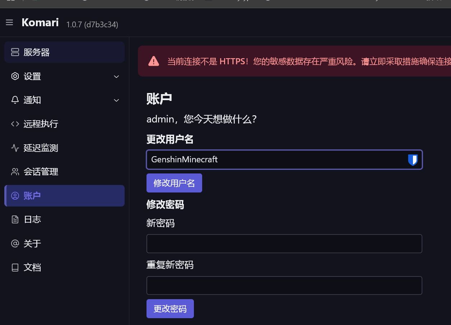Open 远程执行 via its code brackets icon

(15, 124)
